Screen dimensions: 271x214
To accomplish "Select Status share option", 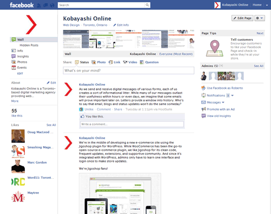I will point(82,62).
